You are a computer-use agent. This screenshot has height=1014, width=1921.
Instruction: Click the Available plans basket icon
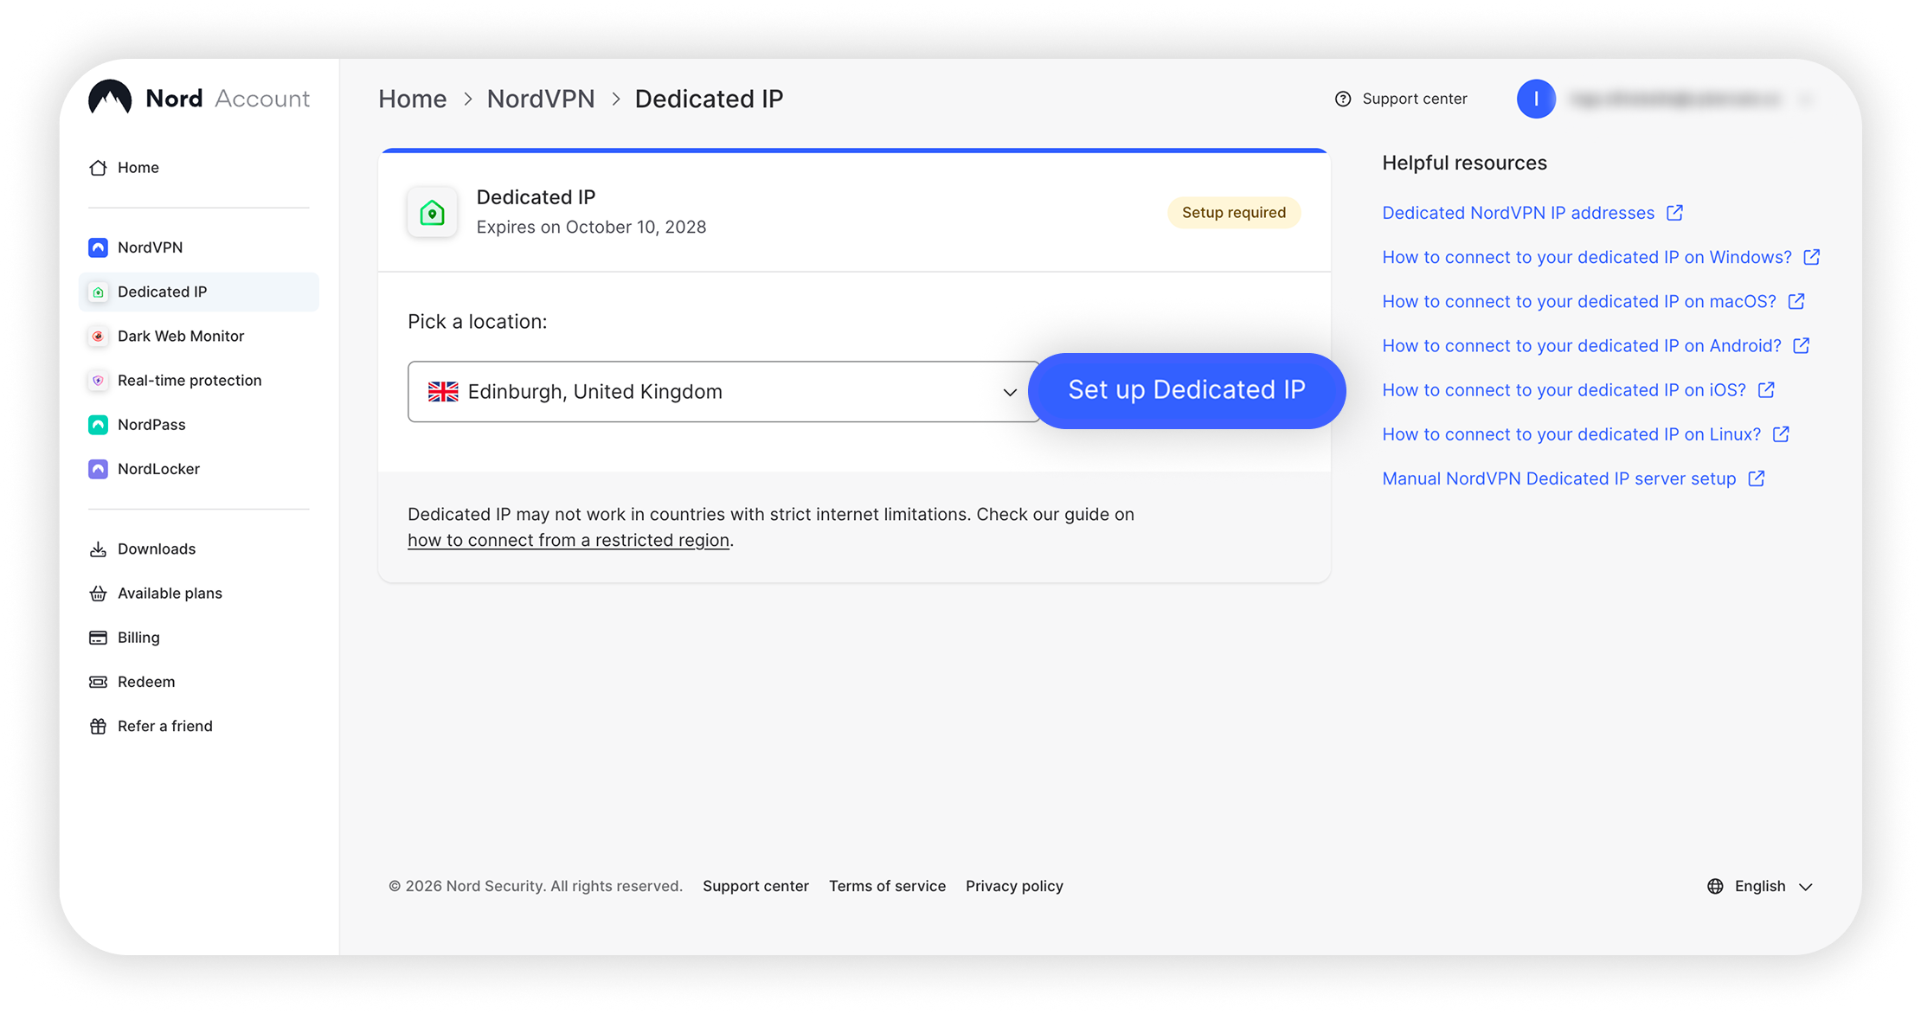click(x=98, y=594)
